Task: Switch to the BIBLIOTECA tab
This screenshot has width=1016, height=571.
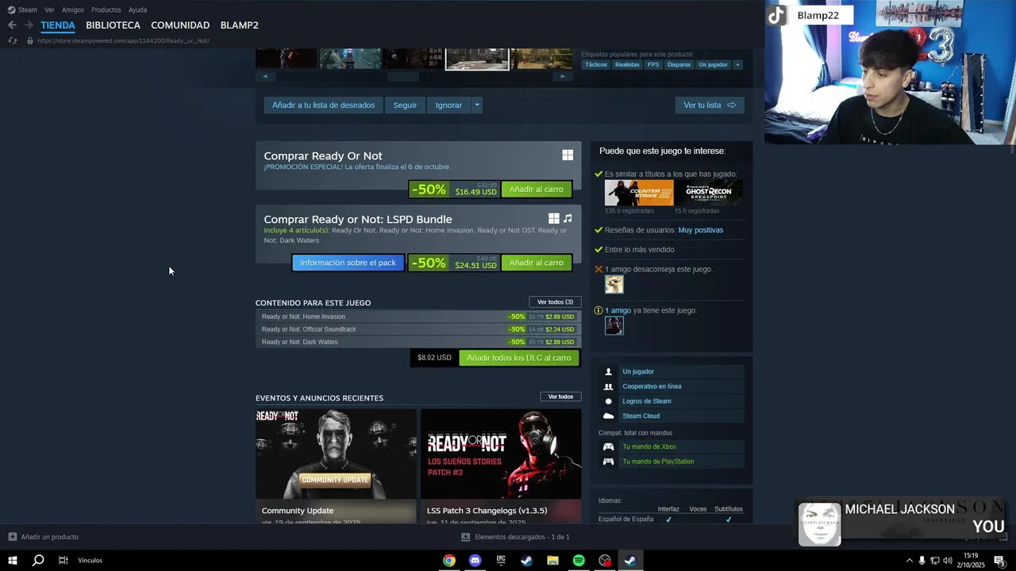Action: pyautogui.click(x=113, y=25)
